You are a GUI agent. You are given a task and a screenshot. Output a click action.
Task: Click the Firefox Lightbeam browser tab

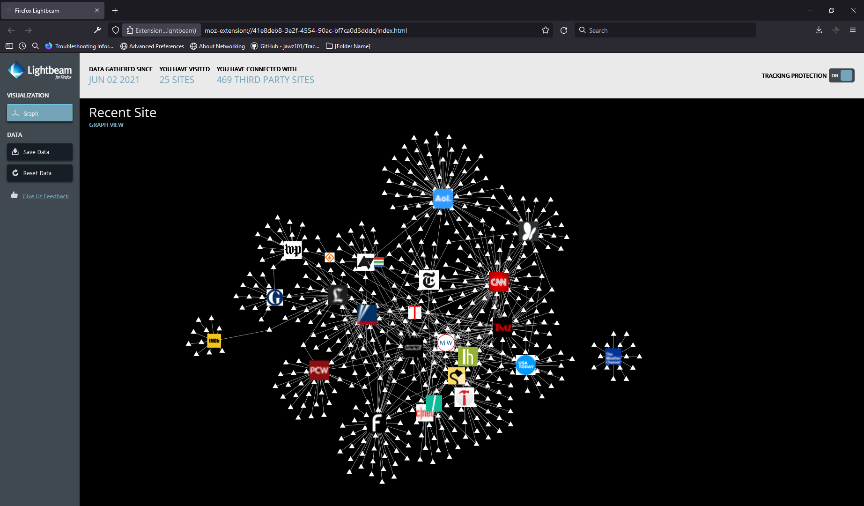52,10
